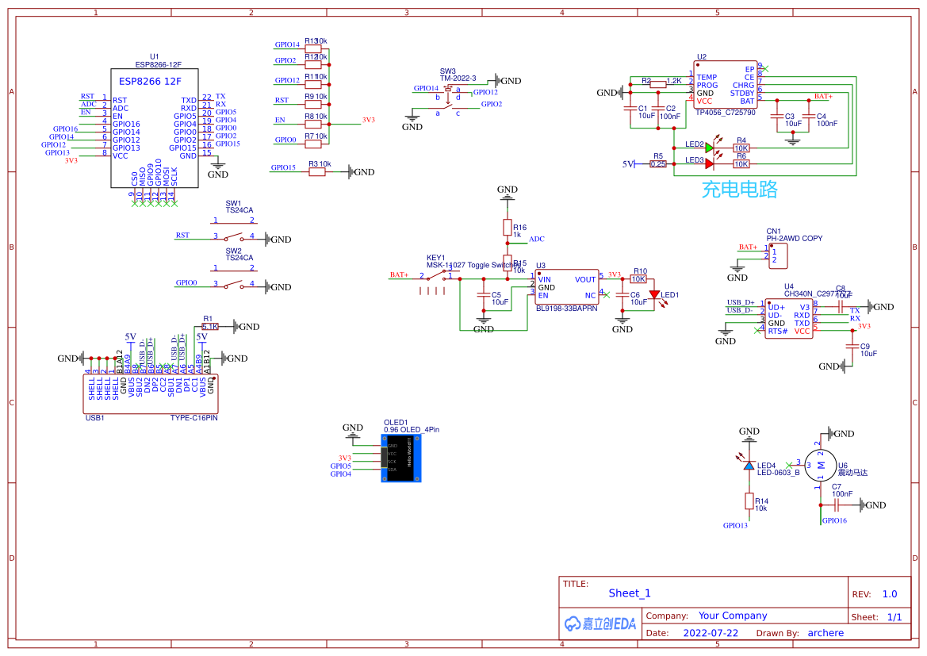The height and width of the screenshot is (656, 927).
Task: Click the TP4056_C725790 part label
Action: 726,113
